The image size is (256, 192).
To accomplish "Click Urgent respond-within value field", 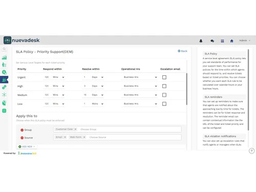I will (x=47, y=77).
